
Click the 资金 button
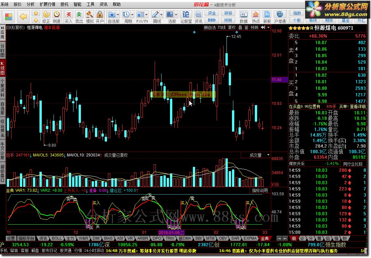(x=212, y=13)
